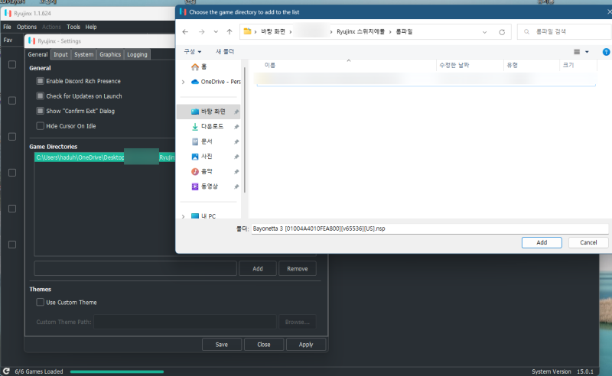The image size is (612, 376).
Task: Toggle Enable Discord Rich Presence checkbox
Action: tap(41, 81)
